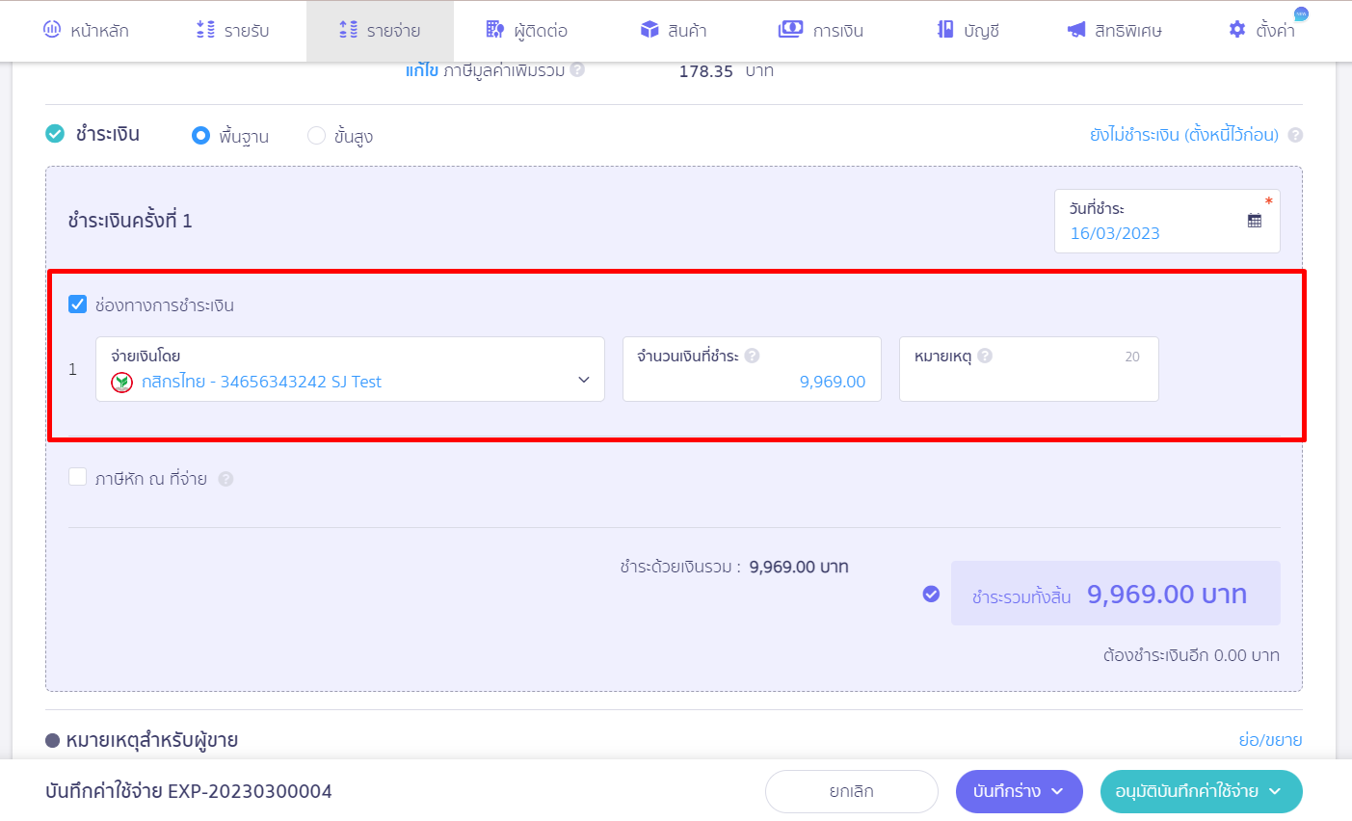The width and height of the screenshot is (1352, 821).
Task: Uncheck ช่องทางการชำระเงิน checkbox
Action: tap(78, 305)
